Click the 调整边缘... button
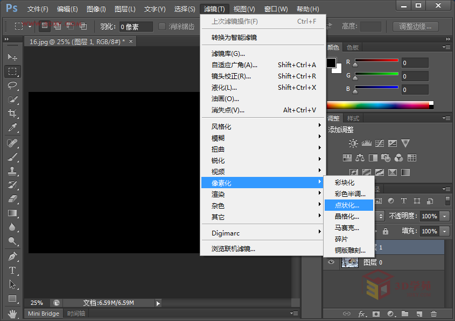The image size is (455, 321). 415,26
